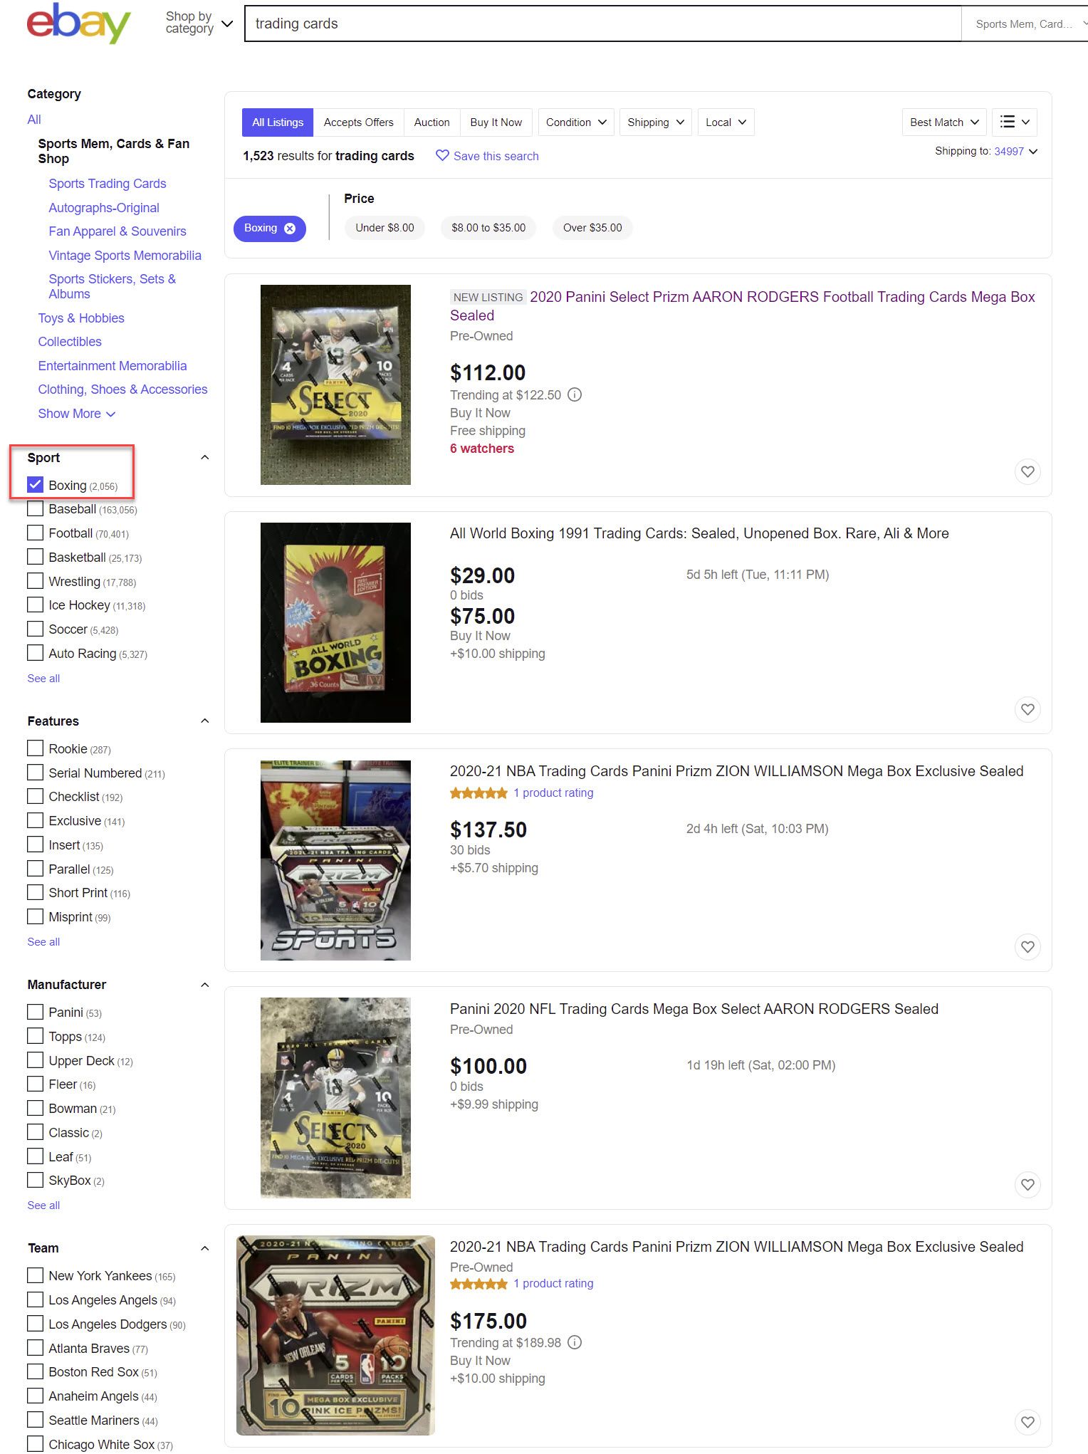This screenshot has height=1454, width=1088.
Task: Open Sports Trading Cards category
Action: click(108, 184)
